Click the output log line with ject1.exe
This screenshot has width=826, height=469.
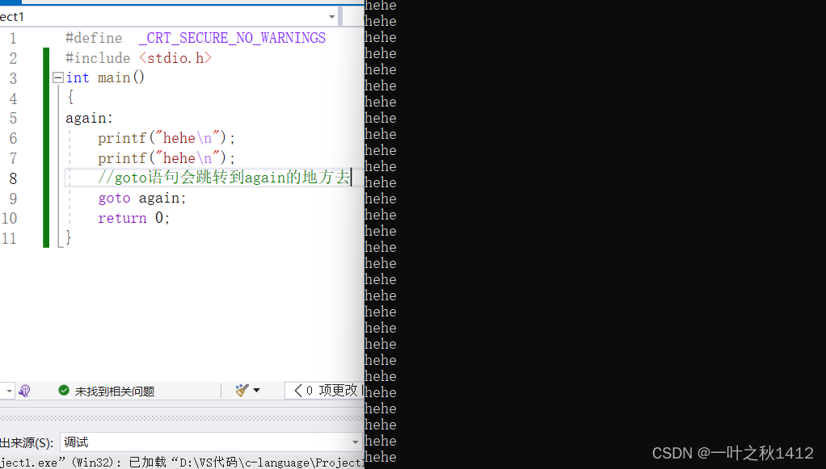point(182,463)
